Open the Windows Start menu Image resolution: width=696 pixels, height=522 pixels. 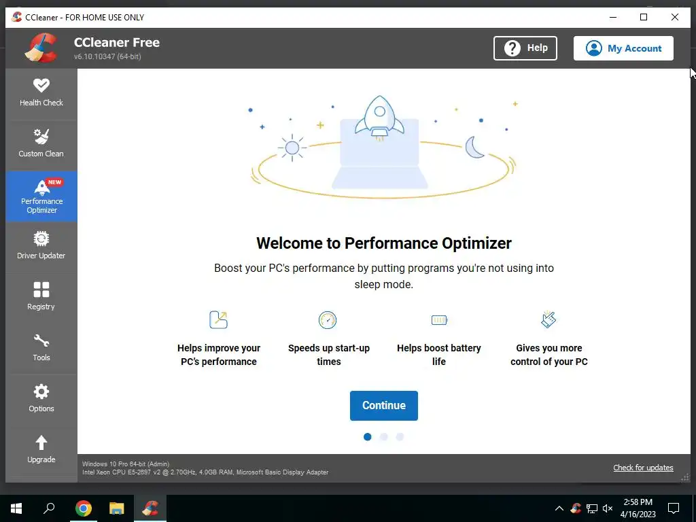point(16,508)
